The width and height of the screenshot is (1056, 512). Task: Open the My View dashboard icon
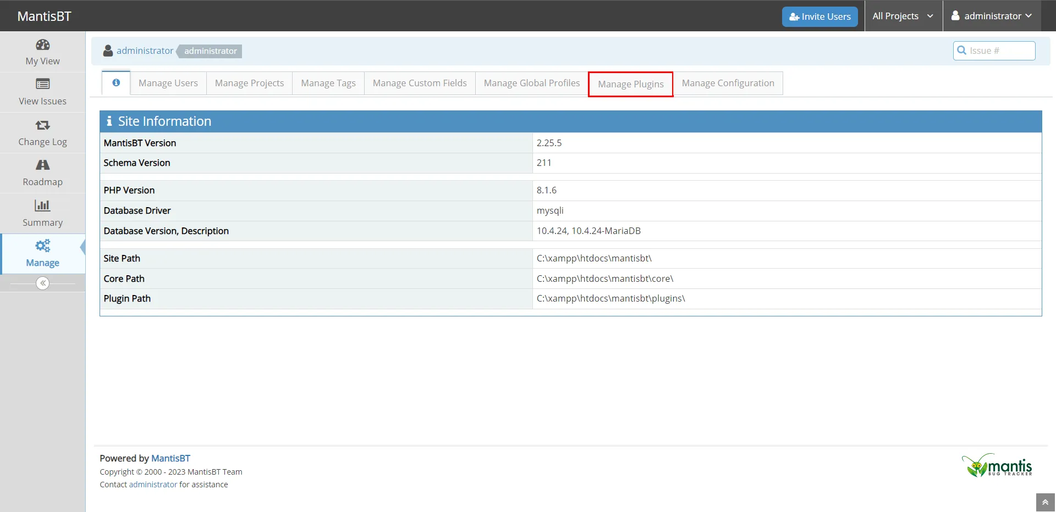(42, 44)
